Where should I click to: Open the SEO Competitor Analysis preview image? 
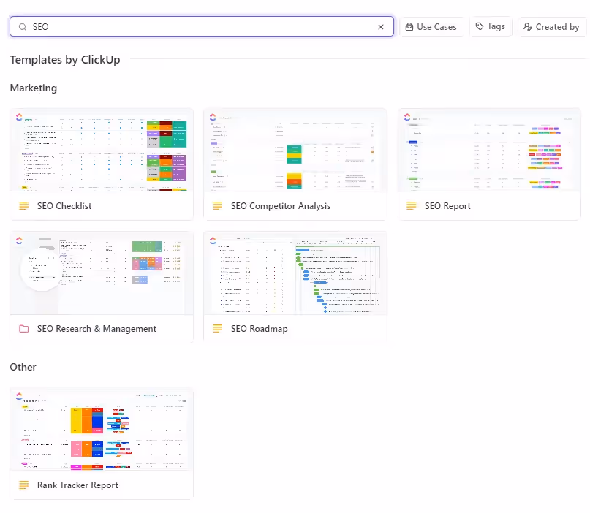pyautogui.click(x=295, y=150)
